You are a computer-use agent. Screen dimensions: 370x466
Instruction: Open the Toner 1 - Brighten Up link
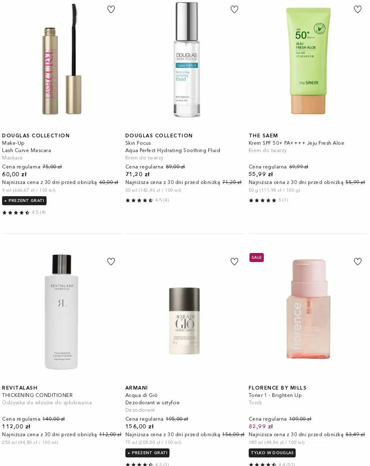click(x=275, y=395)
